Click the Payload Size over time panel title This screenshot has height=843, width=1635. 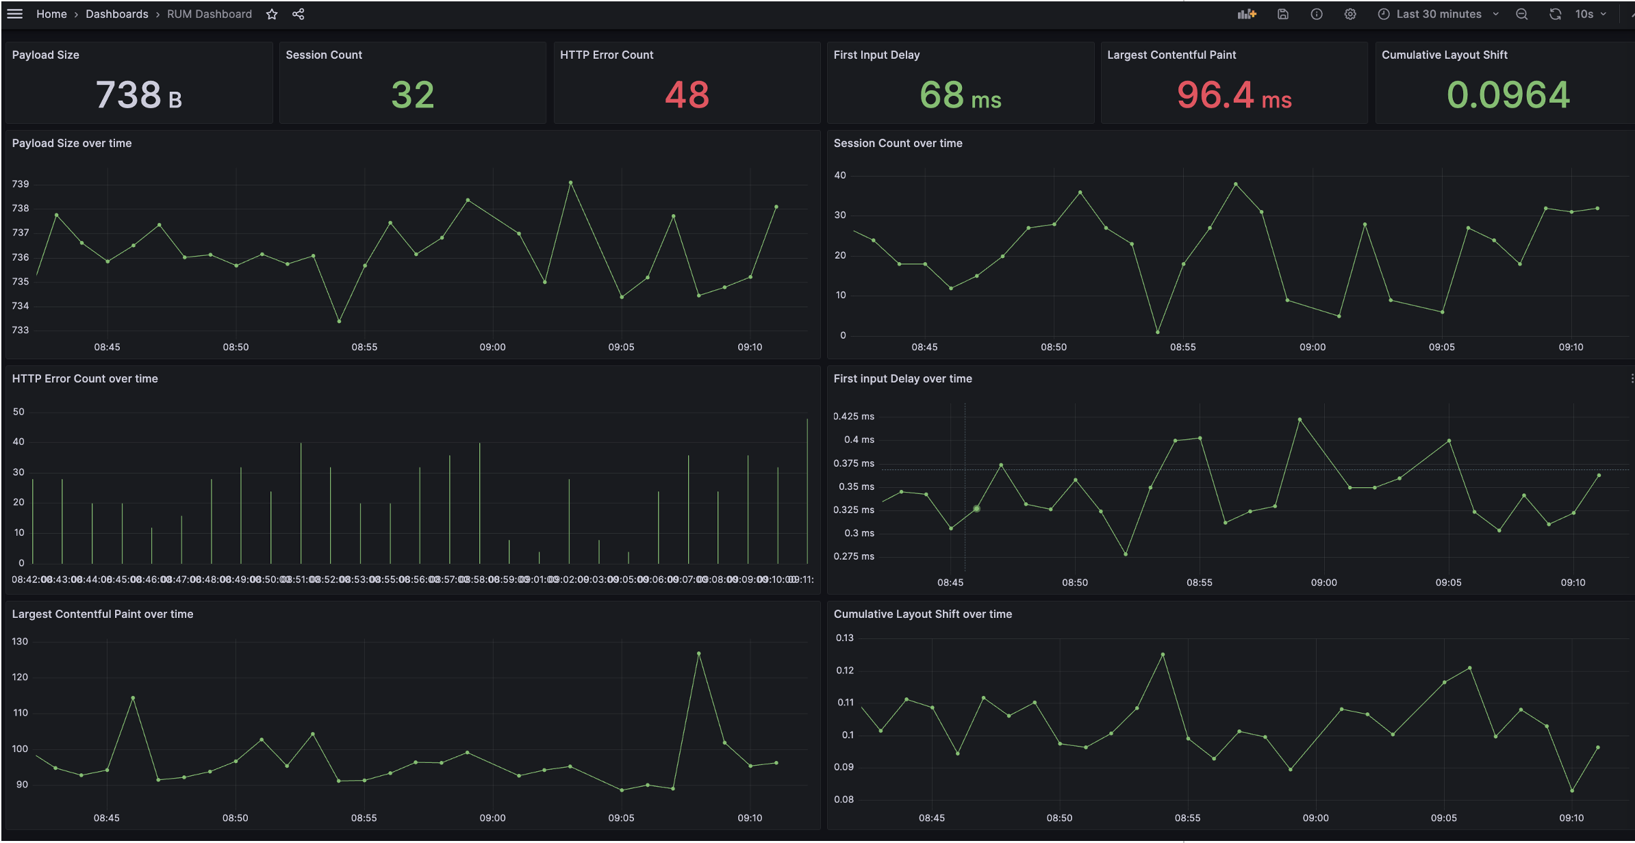point(71,143)
